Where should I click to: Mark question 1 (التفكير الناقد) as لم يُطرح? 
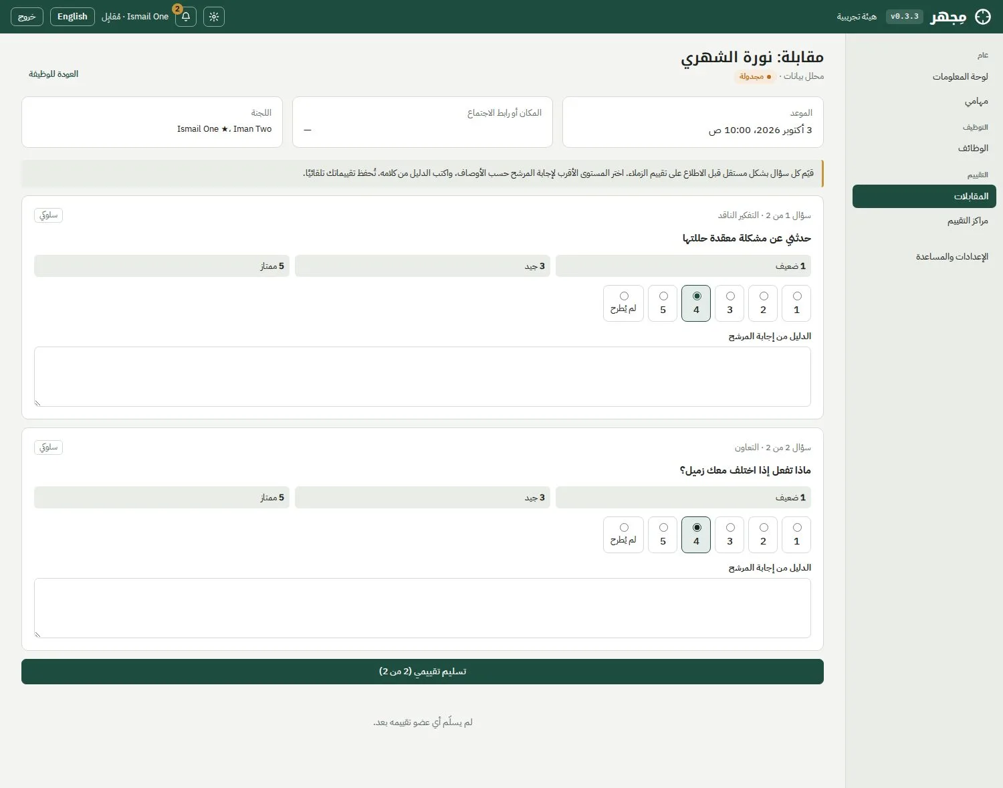tap(623, 303)
